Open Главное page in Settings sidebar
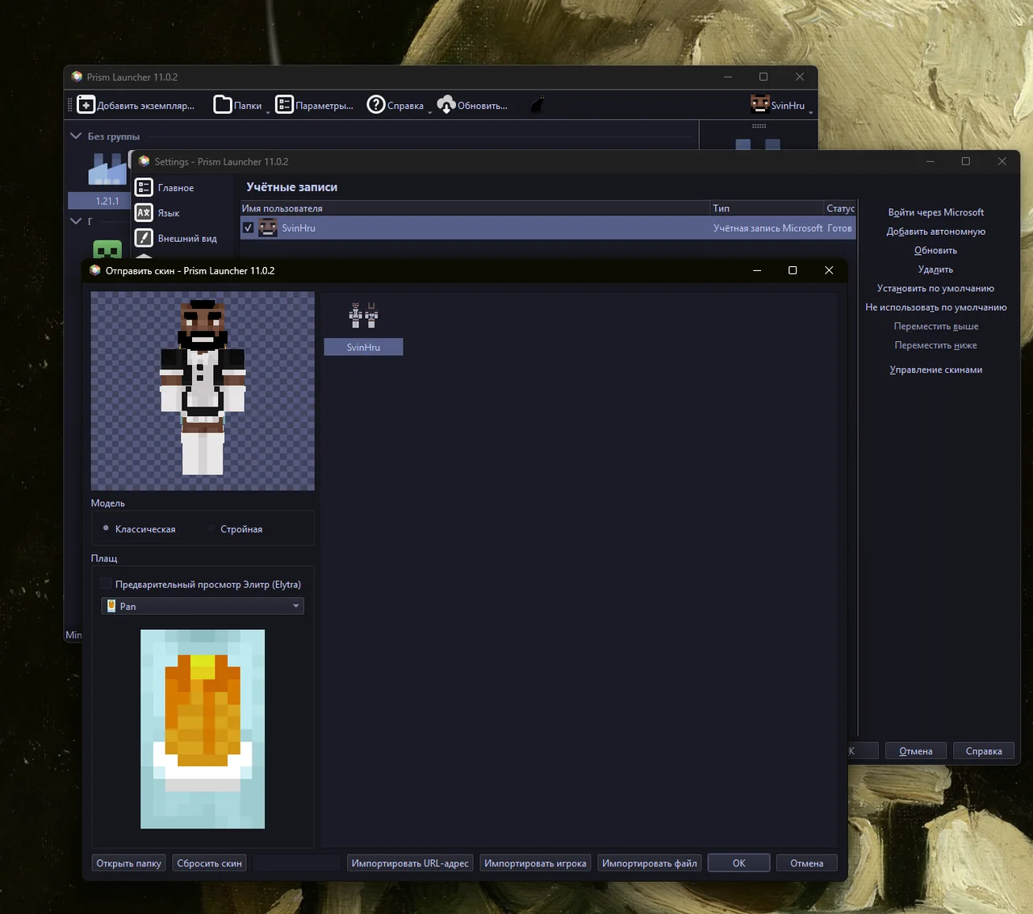The width and height of the screenshot is (1033, 914). coord(176,188)
